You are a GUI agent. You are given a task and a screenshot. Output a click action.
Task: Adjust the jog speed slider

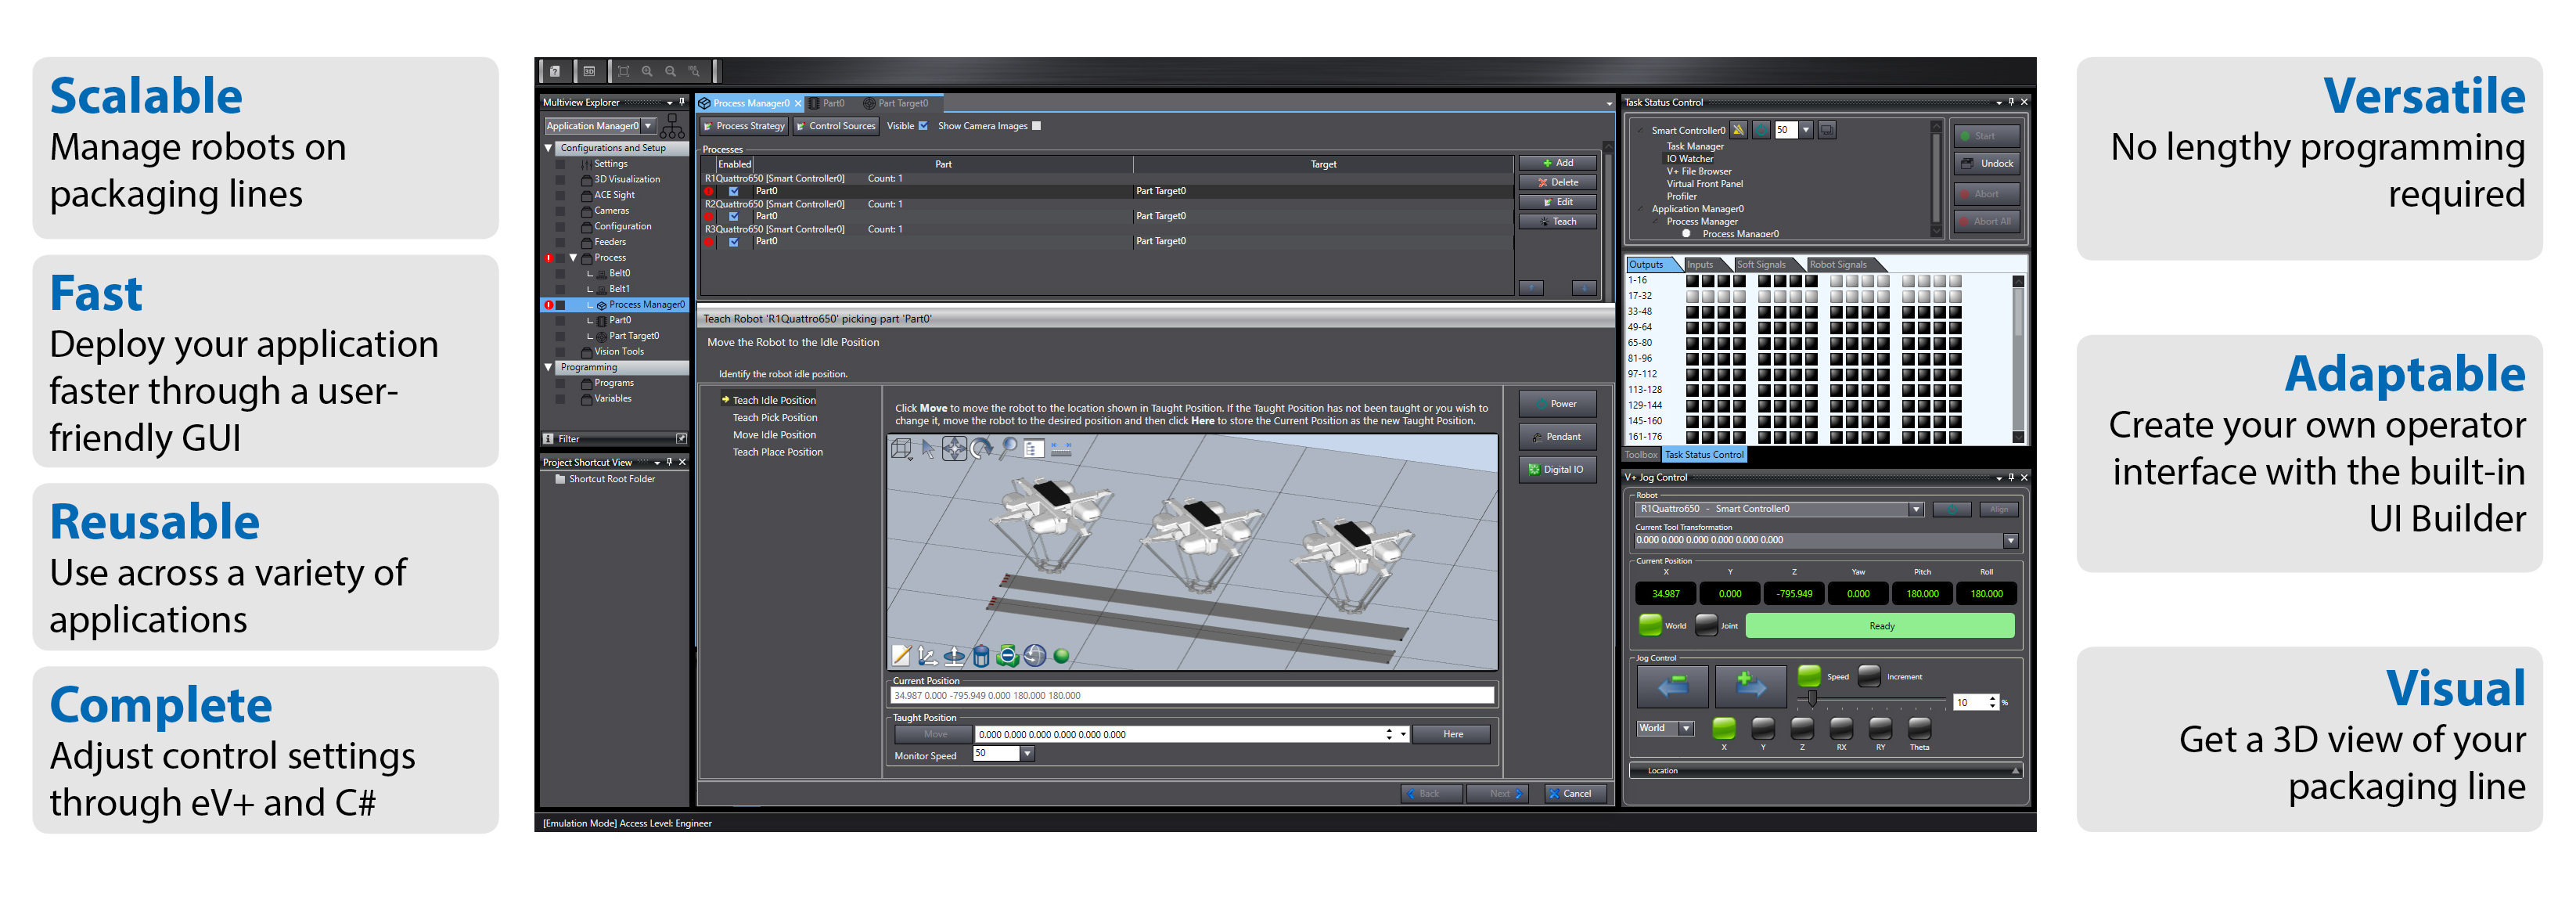1812,699
